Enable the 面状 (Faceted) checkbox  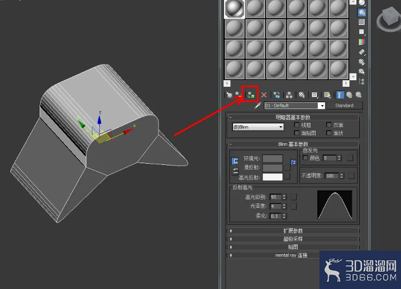coord(329,133)
